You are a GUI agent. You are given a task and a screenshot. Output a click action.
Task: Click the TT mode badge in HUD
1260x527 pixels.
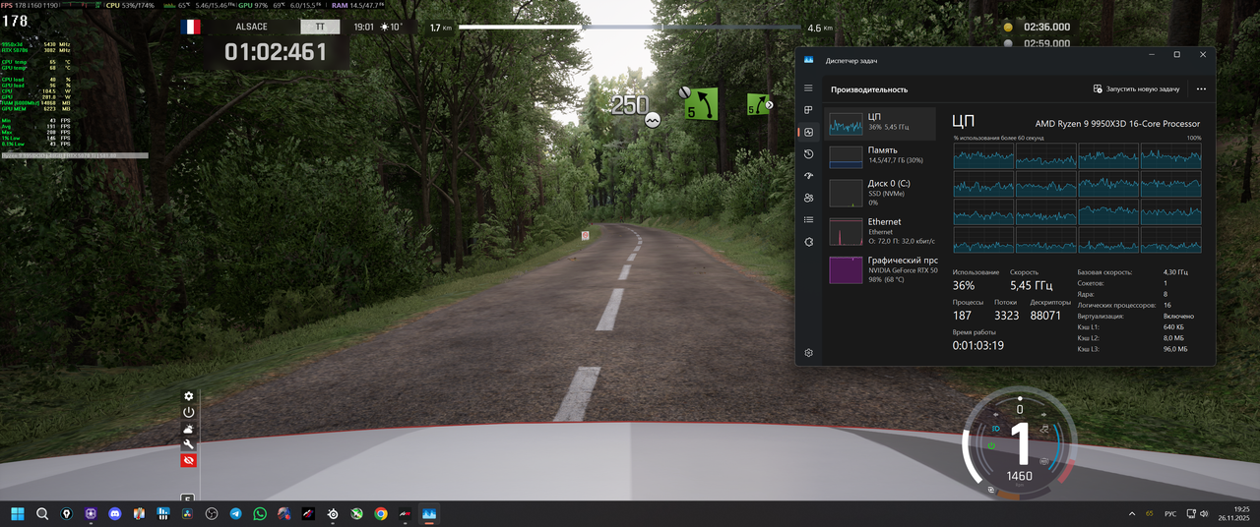(x=320, y=27)
